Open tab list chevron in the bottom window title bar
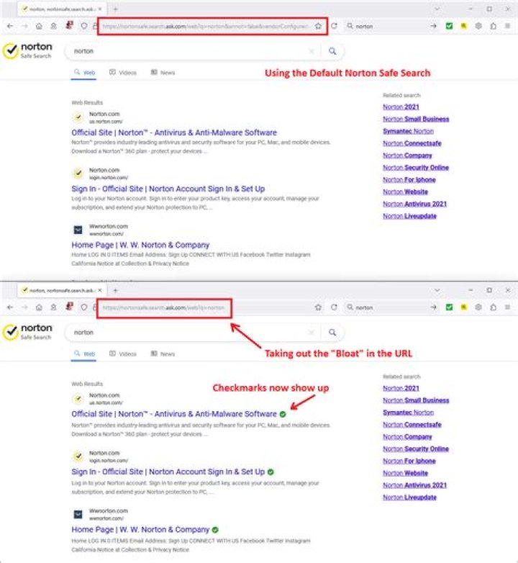Image resolution: width=518 pixels, height=563 pixels. pyautogui.click(x=437, y=290)
